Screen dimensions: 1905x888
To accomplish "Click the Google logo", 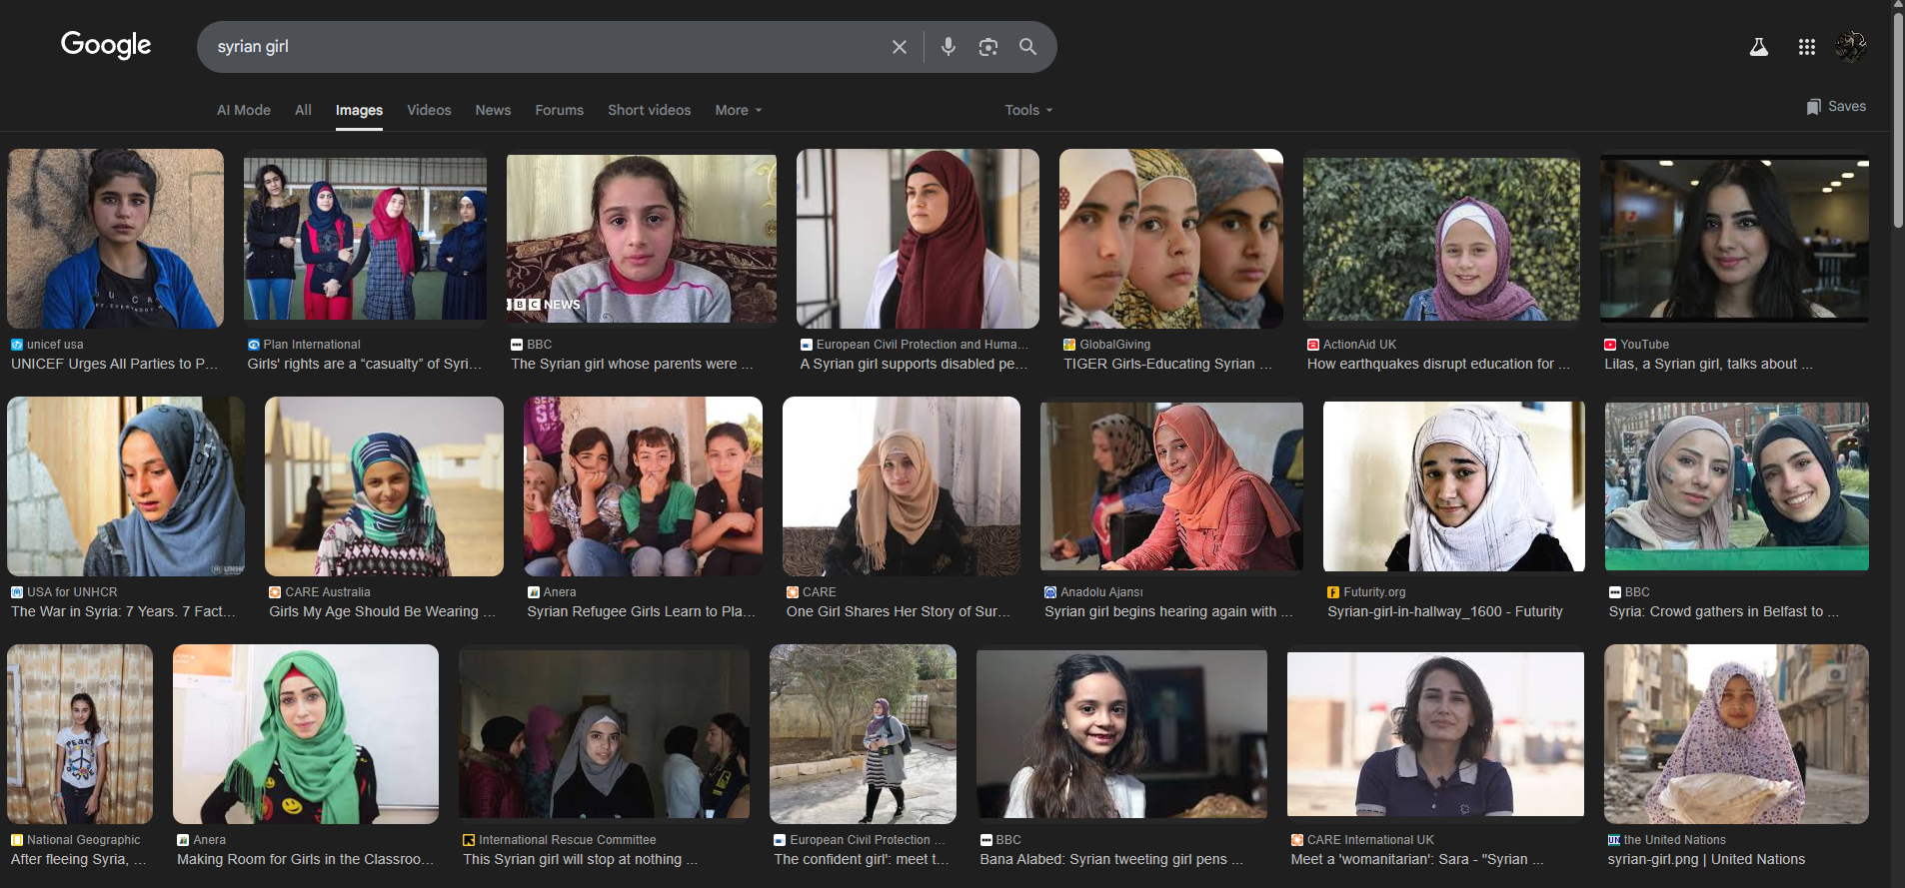I will click(x=106, y=45).
